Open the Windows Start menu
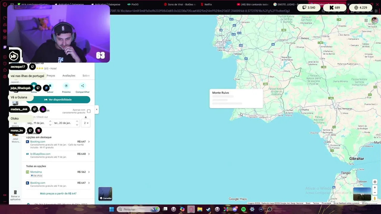This screenshot has width=381, height=214. [x=111, y=209]
